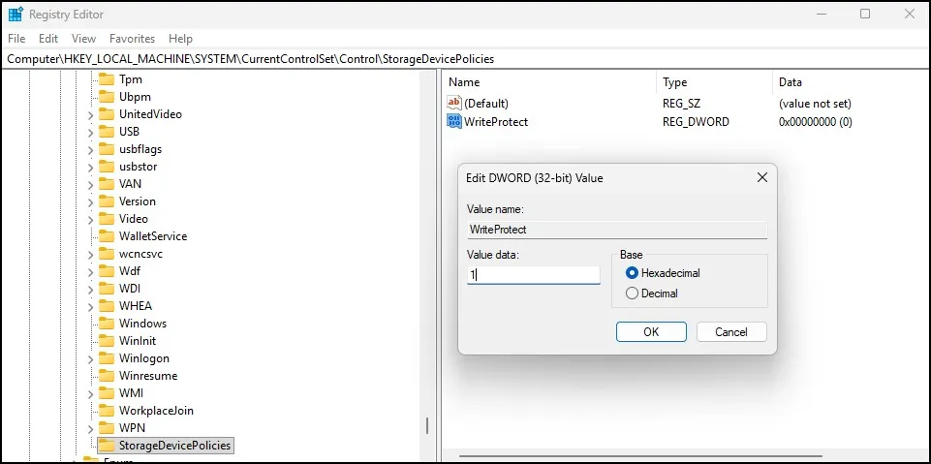The image size is (931, 464).
Task: Click the Version folder icon
Action: tap(107, 201)
